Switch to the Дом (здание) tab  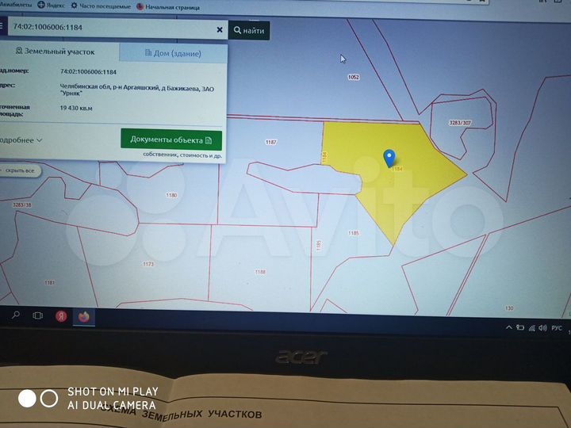[174, 54]
